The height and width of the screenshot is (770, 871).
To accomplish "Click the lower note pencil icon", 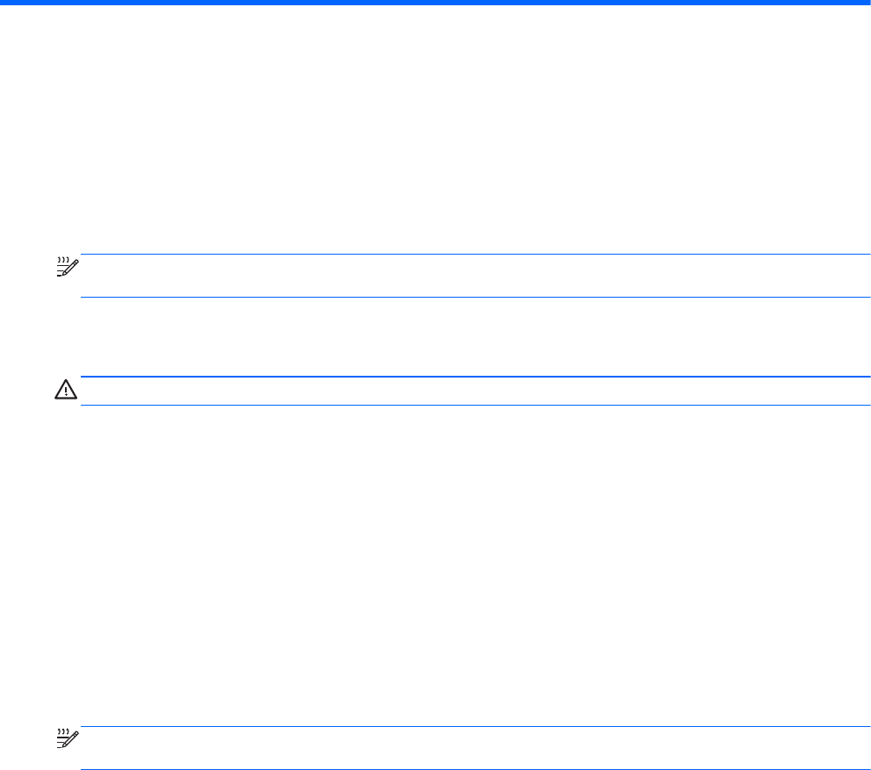I will tap(67, 740).
